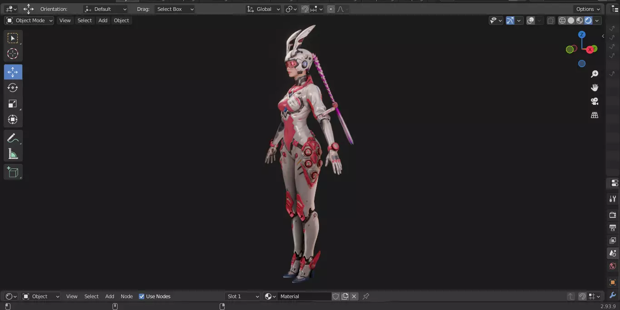This screenshot has width=620, height=310.
Task: Activate the Transform tool
Action: coord(13,119)
